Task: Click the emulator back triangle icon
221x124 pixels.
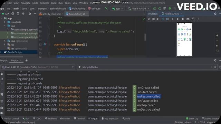Action: pos(173,19)
